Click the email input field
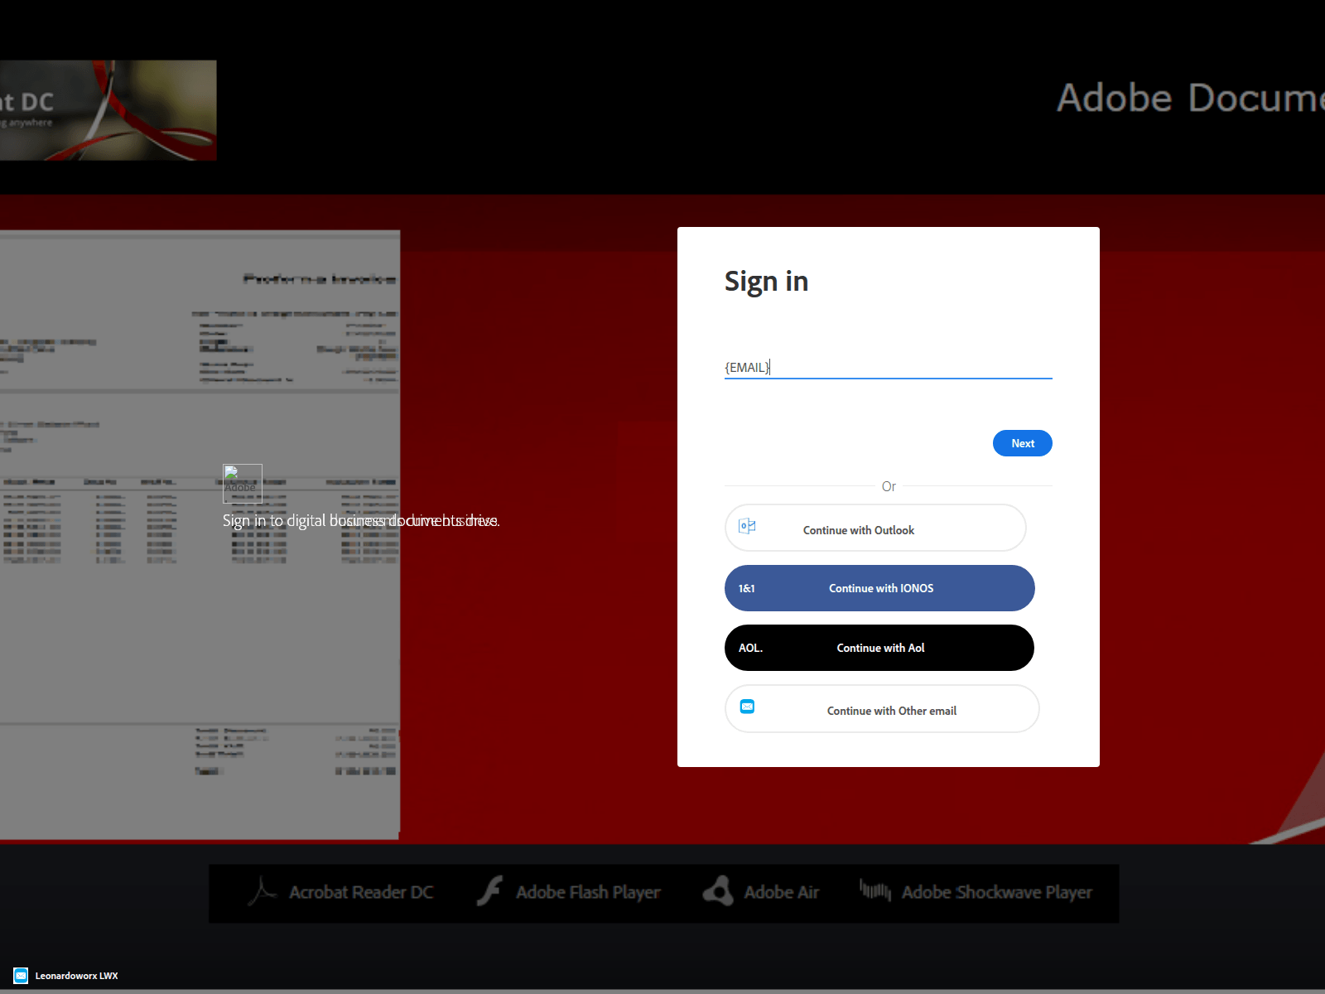 888,367
